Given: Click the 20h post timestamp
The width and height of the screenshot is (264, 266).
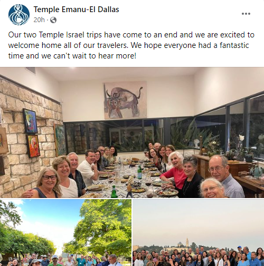Looking at the screenshot, I should click(39, 20).
